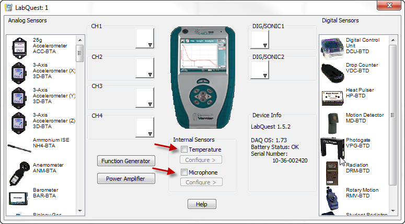Select the Rotary Motion RMV-BTD icon
405x224 pixels.
(332, 198)
